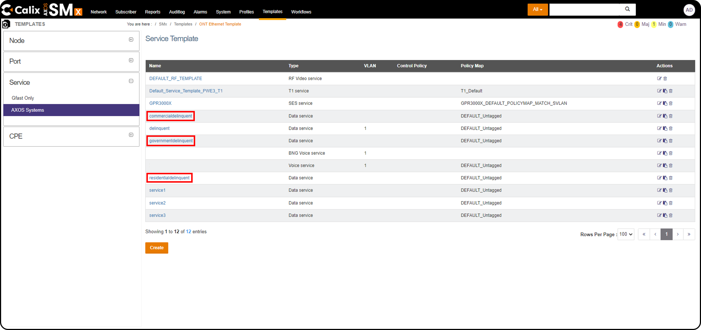Edit the BNG Voice service row
This screenshot has height=330, width=701.
click(659, 153)
